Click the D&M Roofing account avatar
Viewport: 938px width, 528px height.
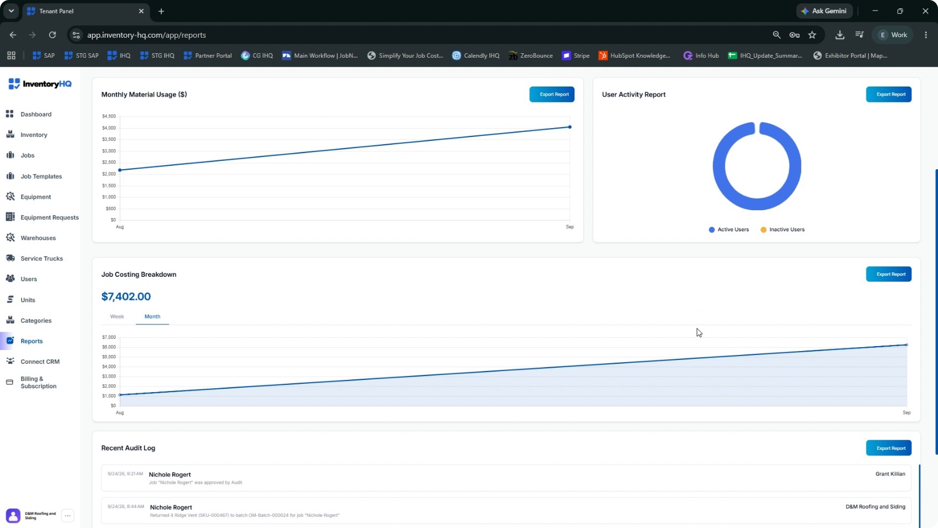coord(13,516)
